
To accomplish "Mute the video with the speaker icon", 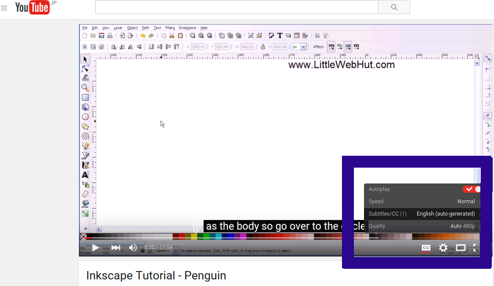I will point(133,248).
